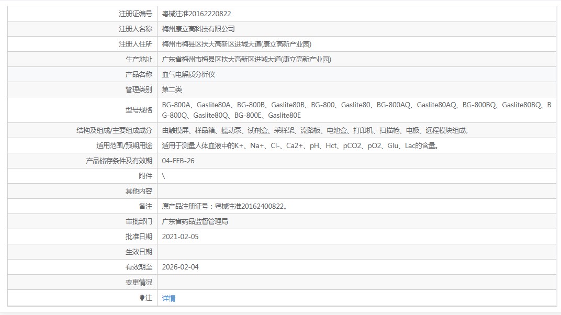This screenshot has width=561, height=315.
Task: Click the 产品名称 label
Action: [139, 74]
